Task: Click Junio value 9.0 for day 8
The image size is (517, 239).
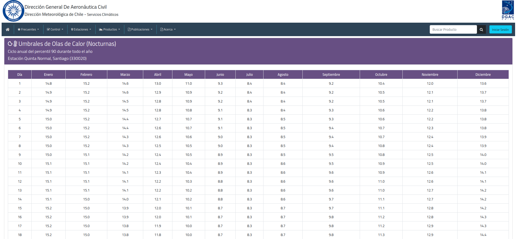Action: pyautogui.click(x=220, y=146)
